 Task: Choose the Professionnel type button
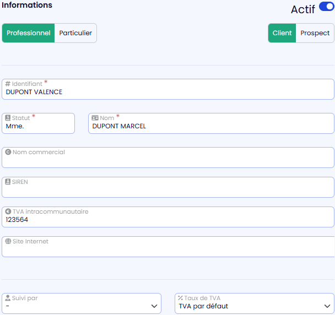pyautogui.click(x=29, y=33)
